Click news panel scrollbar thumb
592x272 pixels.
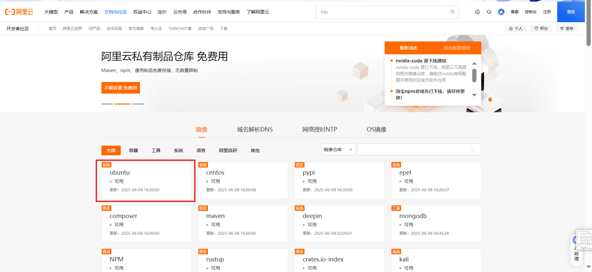coord(474,76)
